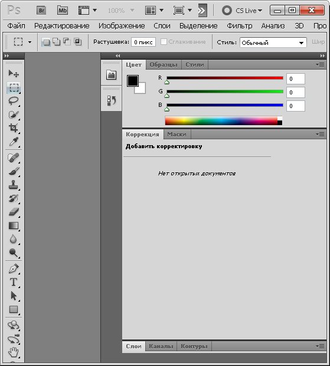The width and height of the screenshot is (330, 366).
Task: Select the Gradient tool
Action: click(x=14, y=226)
